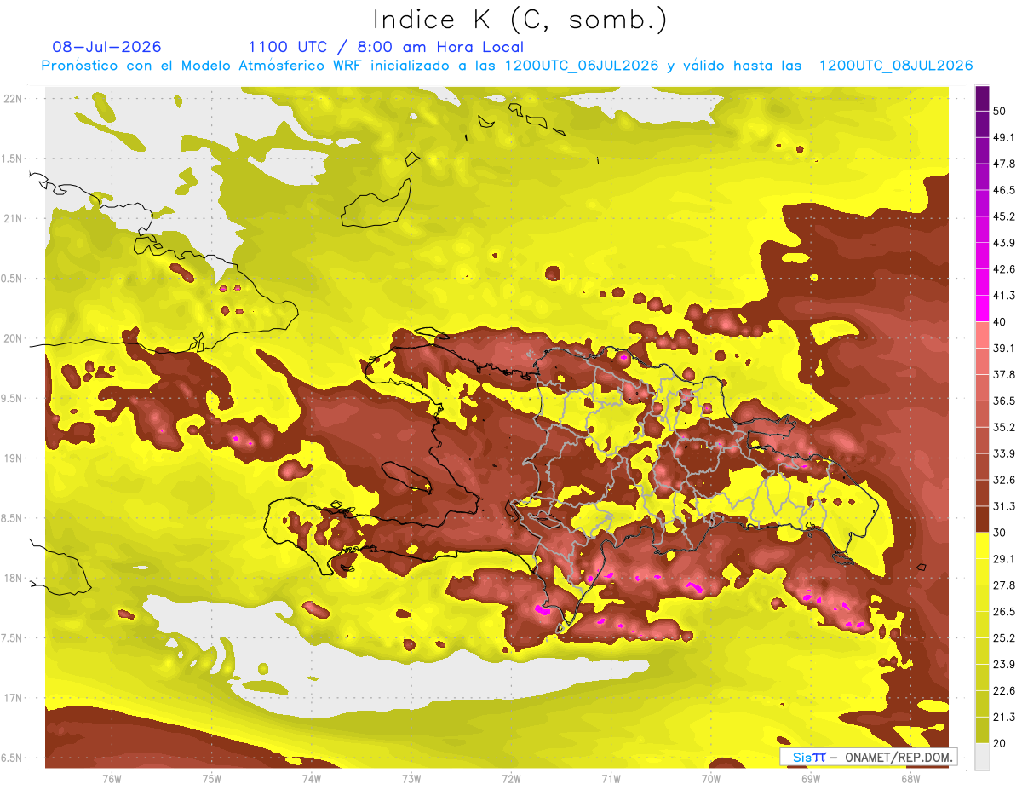Click the longitude label "70W"
Screen dimensions: 1022x790
[x=710, y=779]
